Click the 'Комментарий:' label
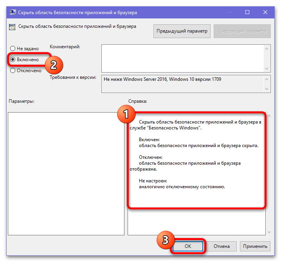 [x=65, y=47]
